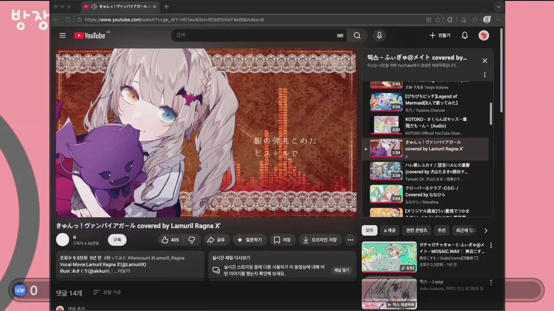
Task: Click the video title text
Action: (138, 225)
